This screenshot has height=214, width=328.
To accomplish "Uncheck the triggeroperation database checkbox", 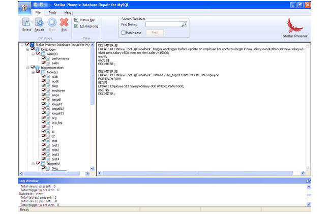I will click(x=33, y=68).
